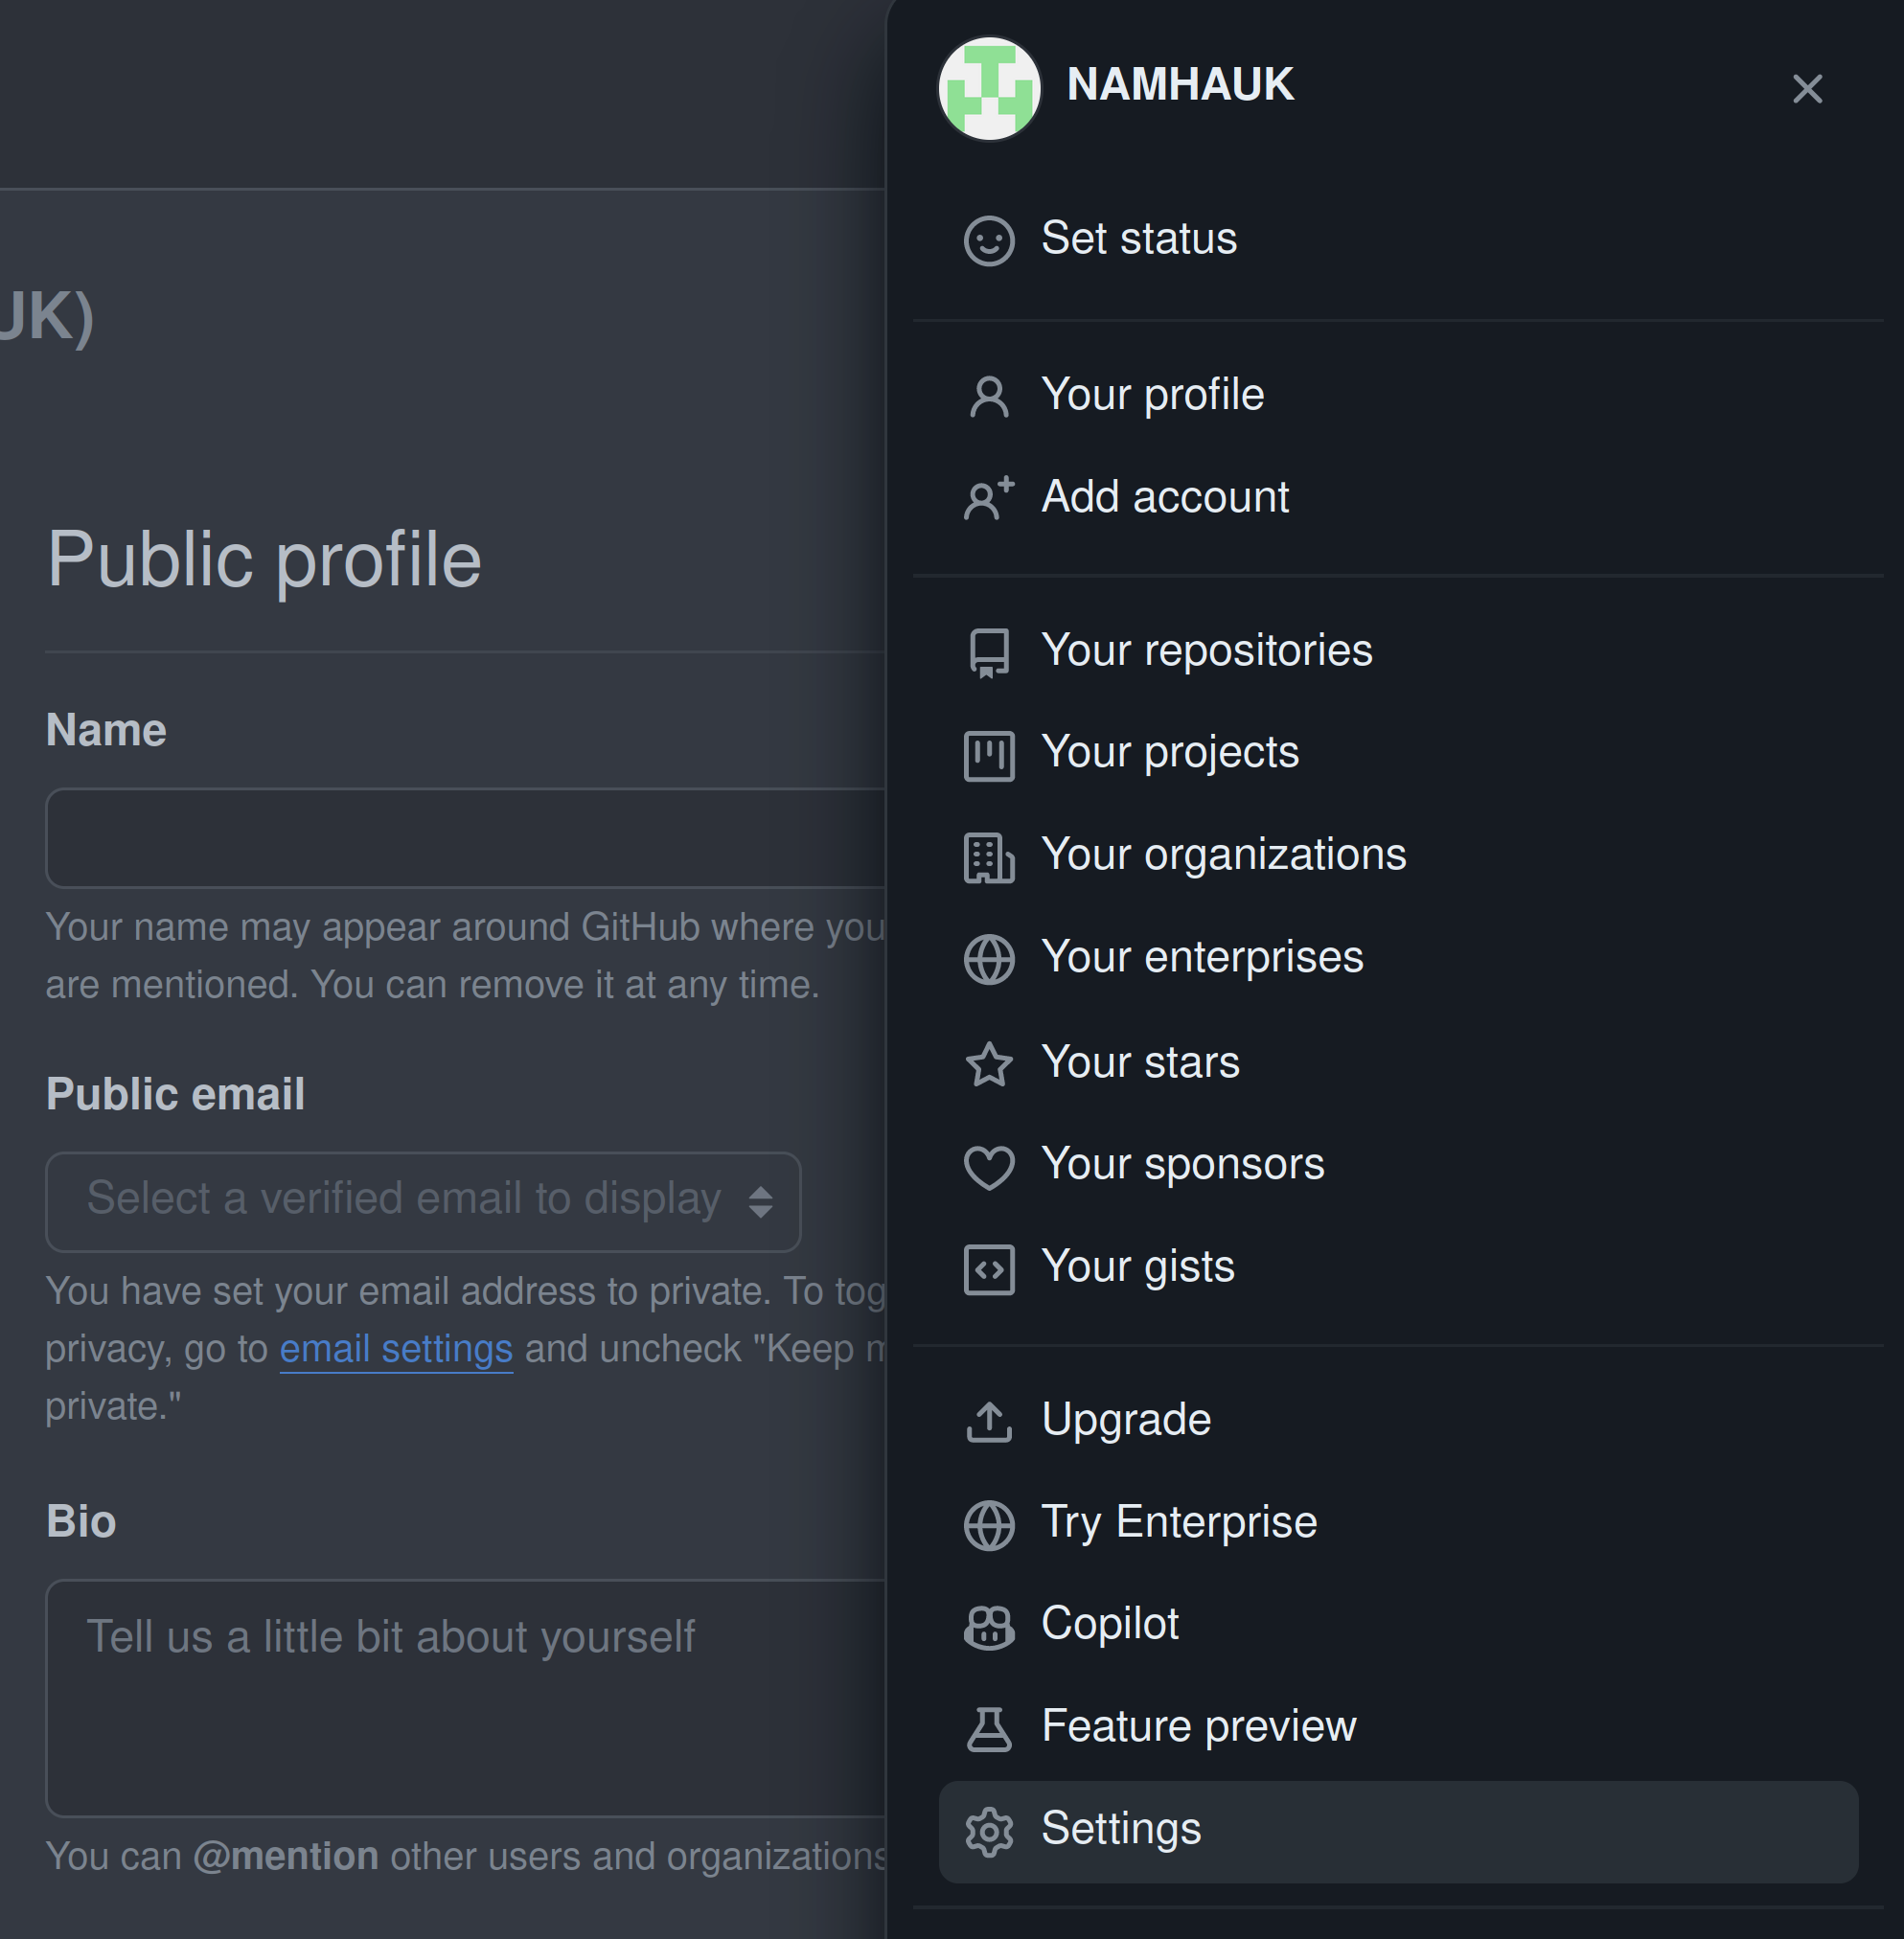The image size is (1904, 1939).
Task: Open the highlighted Settings menu entry
Action: coord(1398,1832)
